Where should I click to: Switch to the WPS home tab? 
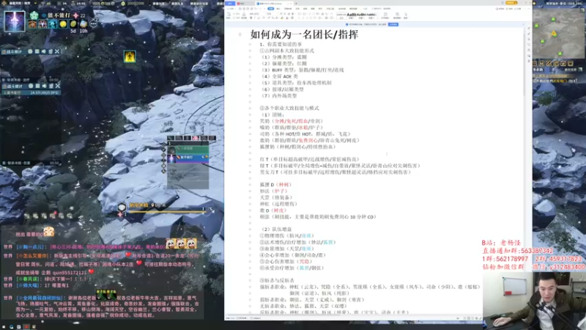[230, 4]
